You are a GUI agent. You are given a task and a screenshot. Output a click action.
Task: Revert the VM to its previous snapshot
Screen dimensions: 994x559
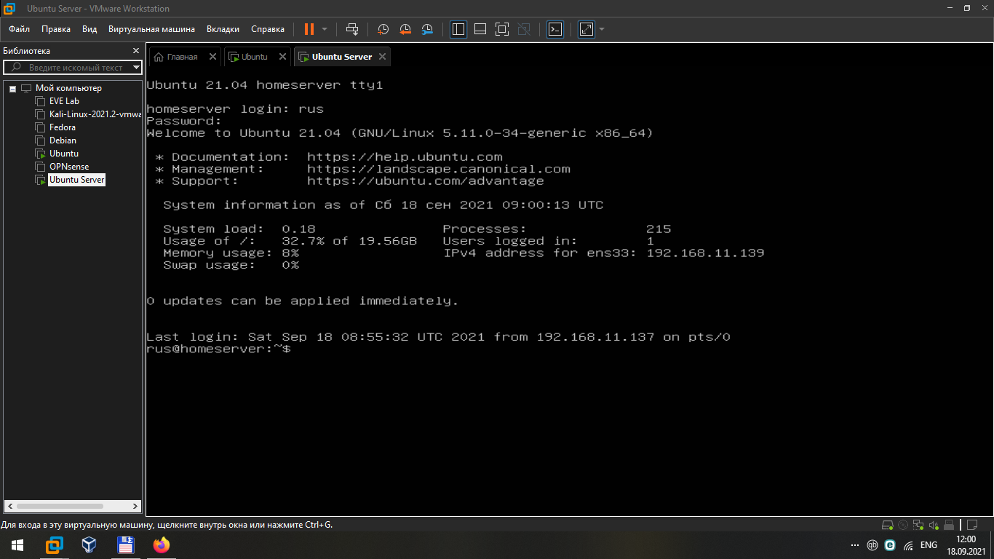405,29
